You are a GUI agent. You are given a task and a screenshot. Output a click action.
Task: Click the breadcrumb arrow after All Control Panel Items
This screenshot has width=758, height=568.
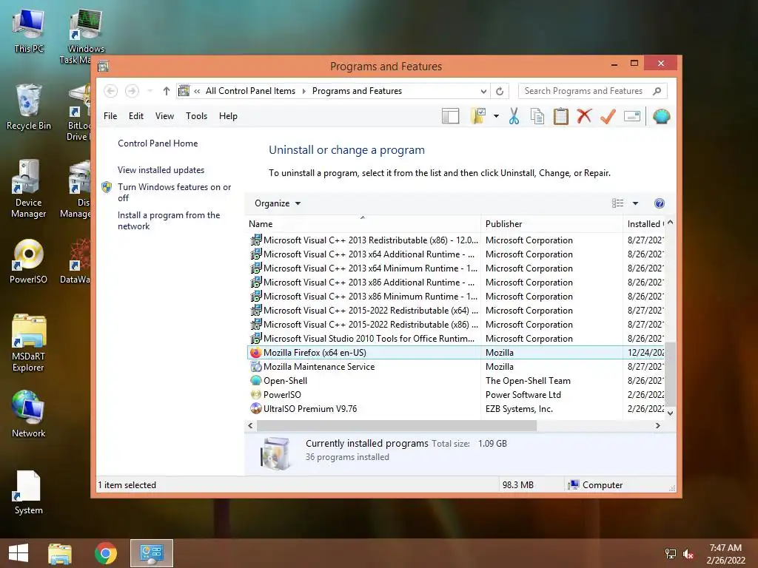(303, 91)
